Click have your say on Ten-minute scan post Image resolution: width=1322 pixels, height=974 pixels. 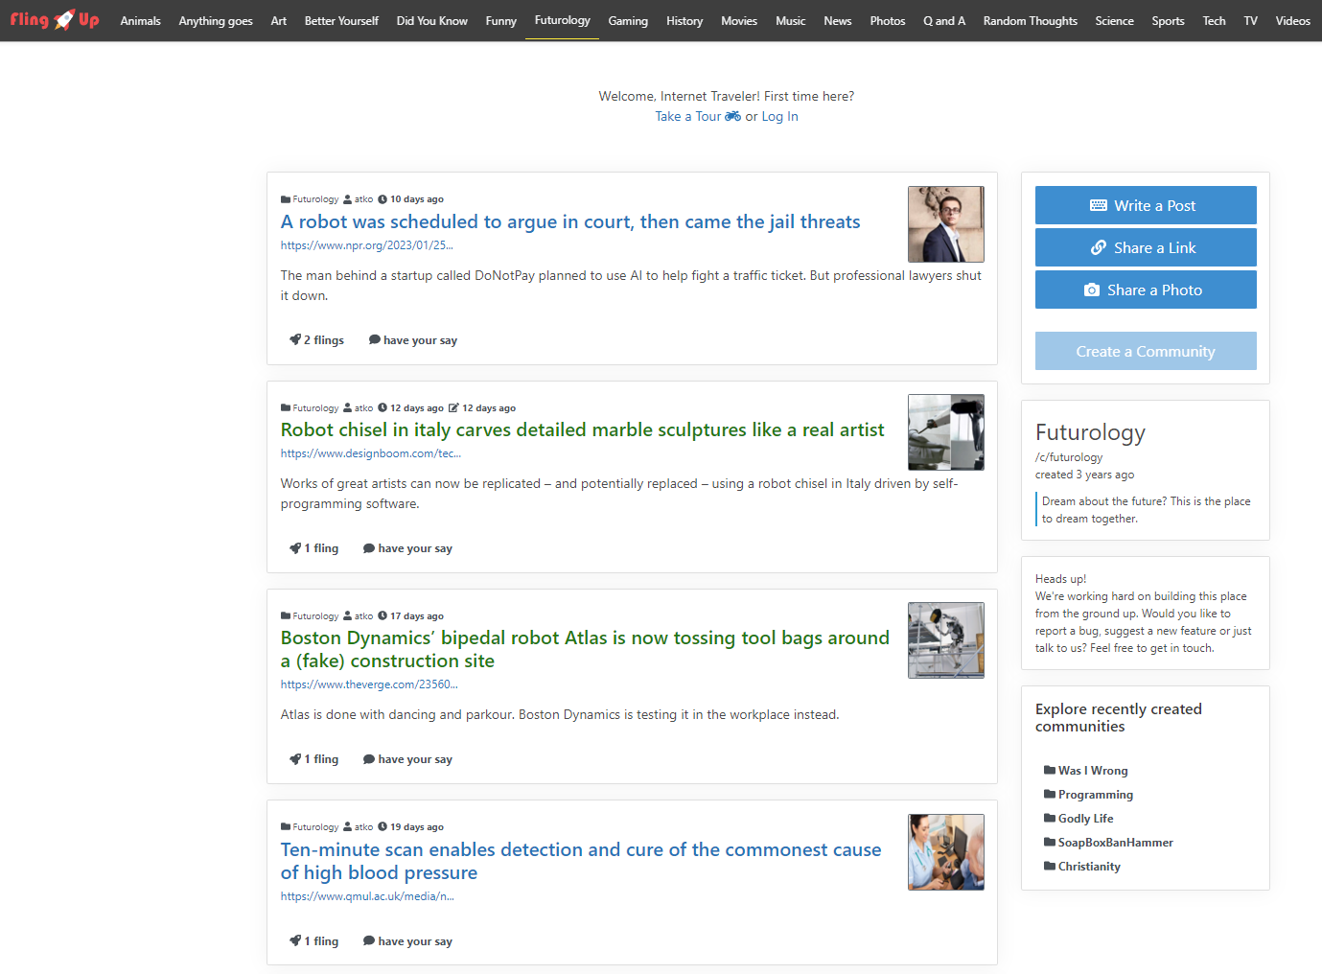[407, 941]
